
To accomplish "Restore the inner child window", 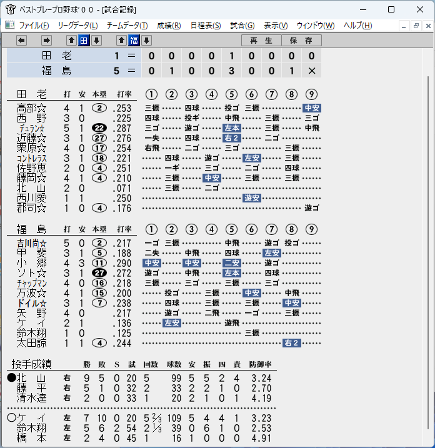I will point(416,26).
